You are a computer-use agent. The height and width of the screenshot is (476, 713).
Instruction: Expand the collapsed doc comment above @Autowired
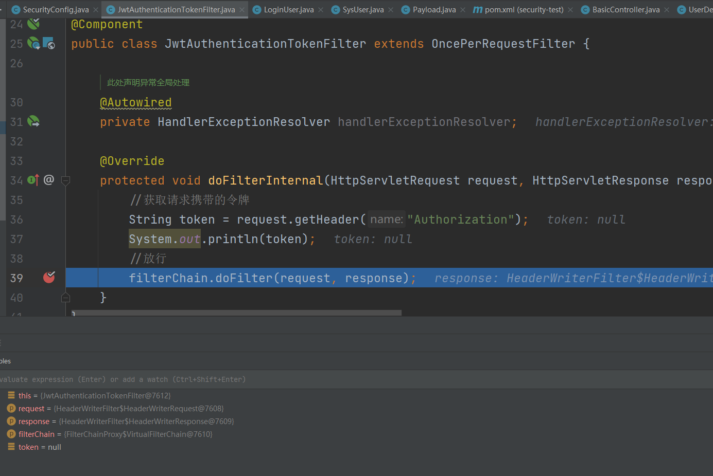tap(148, 83)
